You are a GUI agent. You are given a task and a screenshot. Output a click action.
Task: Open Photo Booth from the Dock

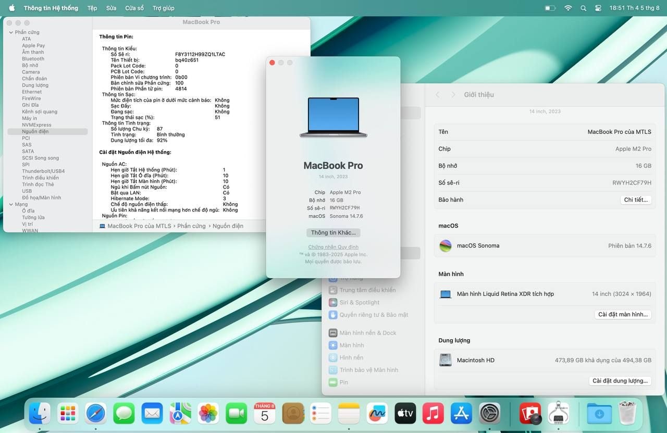530,414
